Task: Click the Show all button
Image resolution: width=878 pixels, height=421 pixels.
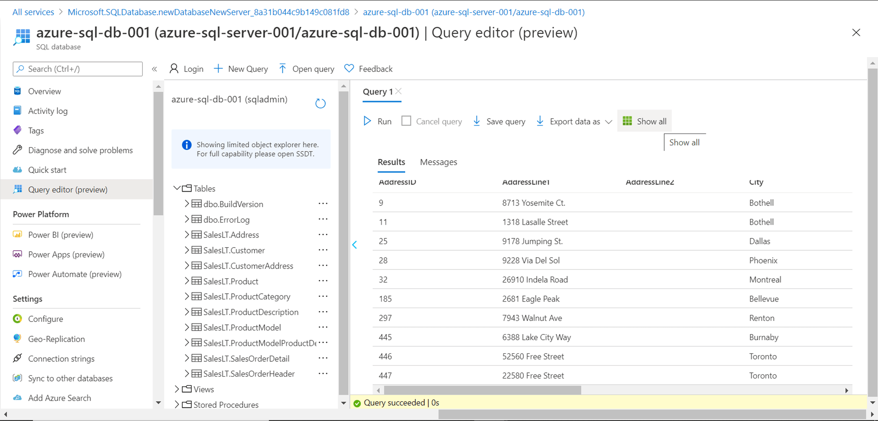Action: point(644,121)
